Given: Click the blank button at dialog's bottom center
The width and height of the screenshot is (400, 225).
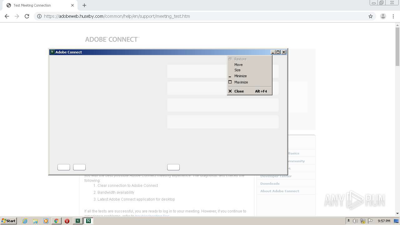Looking at the screenshot, I should click(173, 167).
